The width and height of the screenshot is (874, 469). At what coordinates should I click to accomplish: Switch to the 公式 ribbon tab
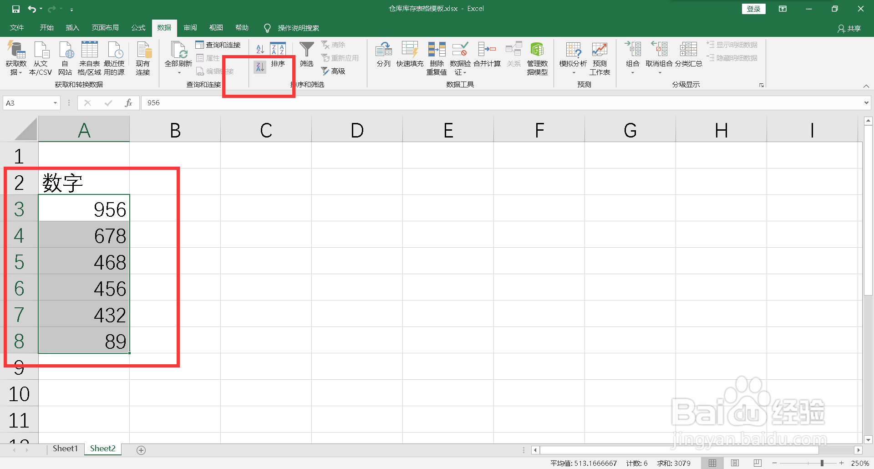pyautogui.click(x=138, y=28)
